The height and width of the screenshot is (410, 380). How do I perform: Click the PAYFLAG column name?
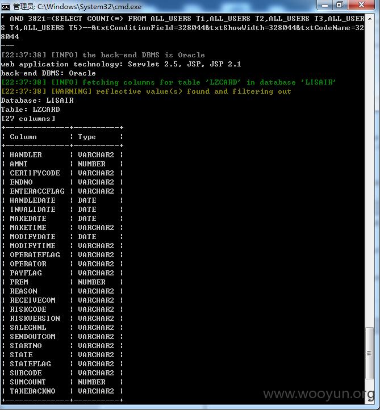click(26, 273)
